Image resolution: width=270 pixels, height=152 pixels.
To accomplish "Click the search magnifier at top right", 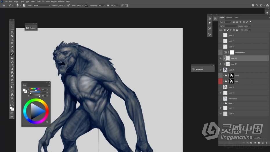I will (x=257, y=6).
